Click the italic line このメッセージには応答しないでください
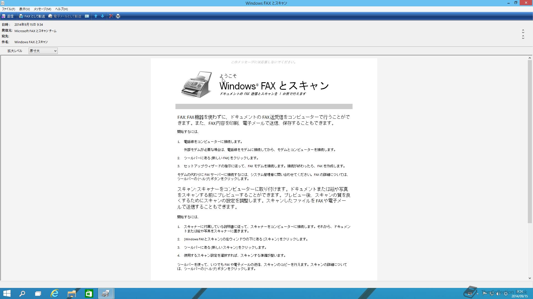The image size is (533, 299). pos(264,62)
